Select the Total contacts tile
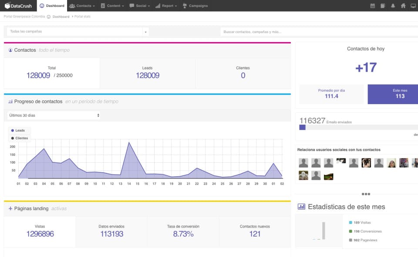 pos(52,73)
